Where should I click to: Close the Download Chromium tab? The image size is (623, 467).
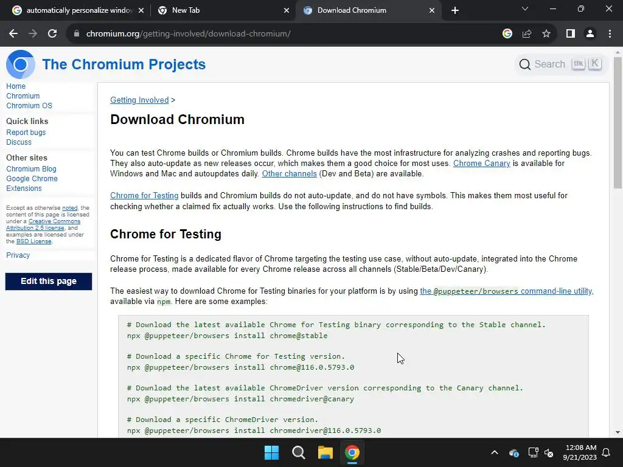click(x=432, y=10)
